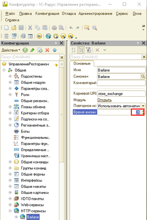Viewport: 147px width, 220px height.
Task: Collapse the Общие tree node
Action: coord(4,70)
